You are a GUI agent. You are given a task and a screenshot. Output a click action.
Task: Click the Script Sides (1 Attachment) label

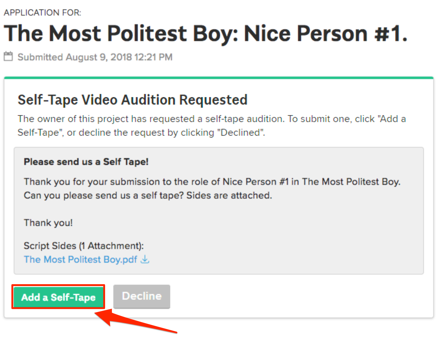84,246
